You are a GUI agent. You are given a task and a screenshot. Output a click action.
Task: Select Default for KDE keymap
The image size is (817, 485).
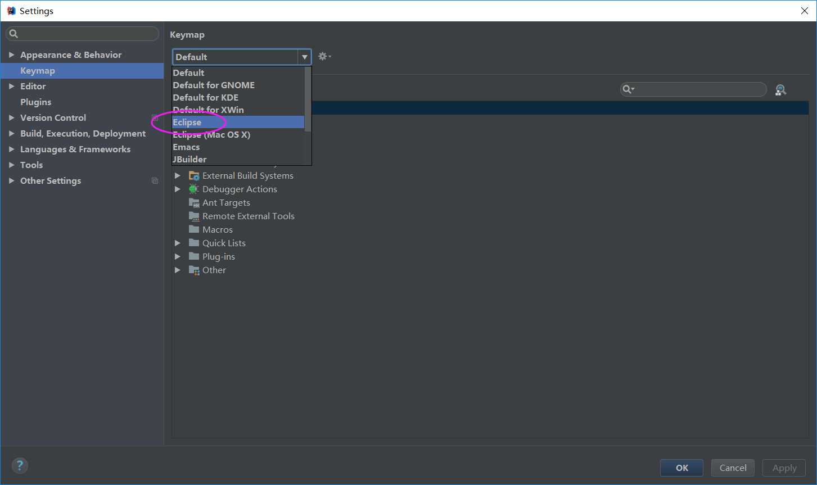click(x=238, y=98)
